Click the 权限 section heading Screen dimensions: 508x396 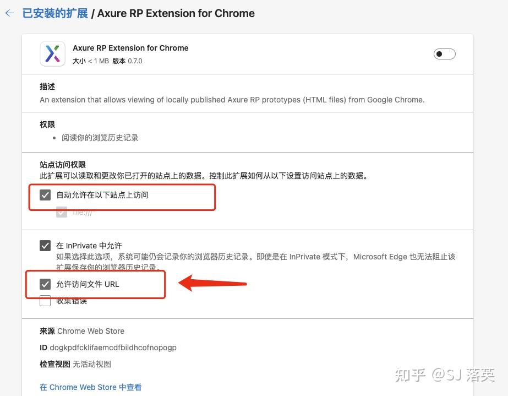(47, 124)
